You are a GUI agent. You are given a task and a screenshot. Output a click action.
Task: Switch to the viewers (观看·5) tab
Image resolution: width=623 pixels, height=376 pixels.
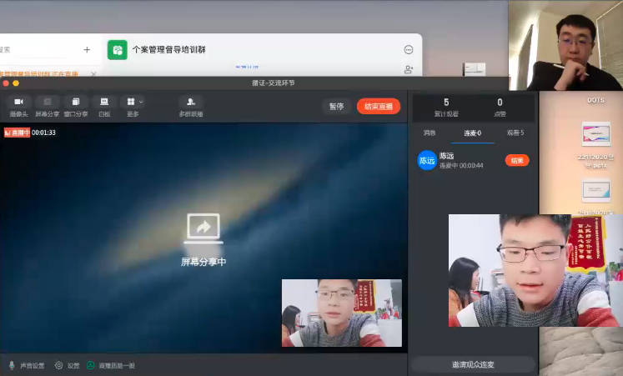coord(515,133)
